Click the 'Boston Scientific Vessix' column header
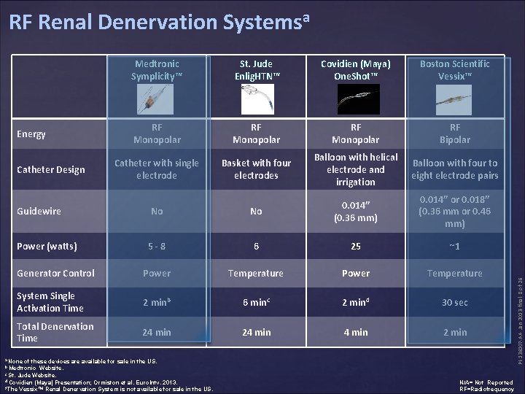 (x=455, y=70)
